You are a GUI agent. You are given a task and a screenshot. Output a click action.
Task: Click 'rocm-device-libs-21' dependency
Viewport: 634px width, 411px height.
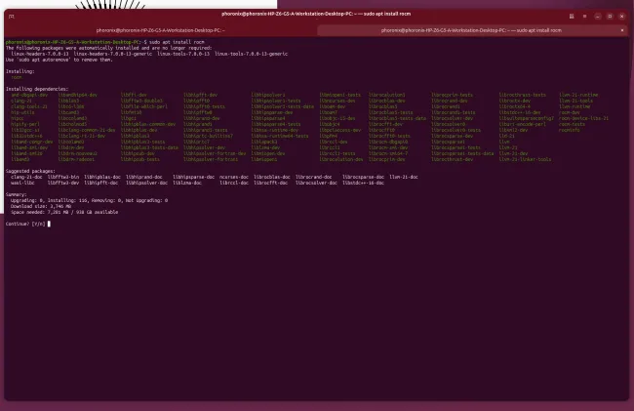(x=583, y=118)
